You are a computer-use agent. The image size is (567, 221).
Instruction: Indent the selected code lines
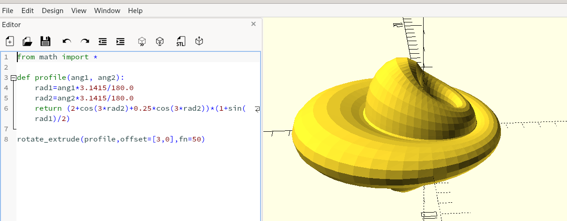tap(120, 42)
